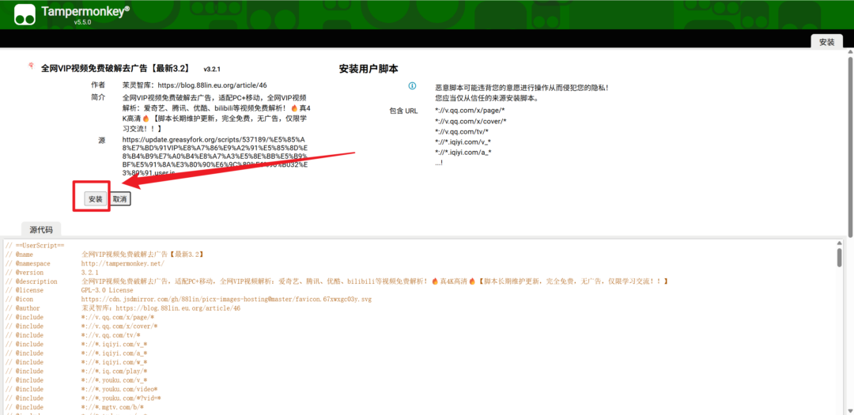This screenshot has height=415, width=854.
Task: Click the malicious script warning text
Action: click(x=522, y=92)
